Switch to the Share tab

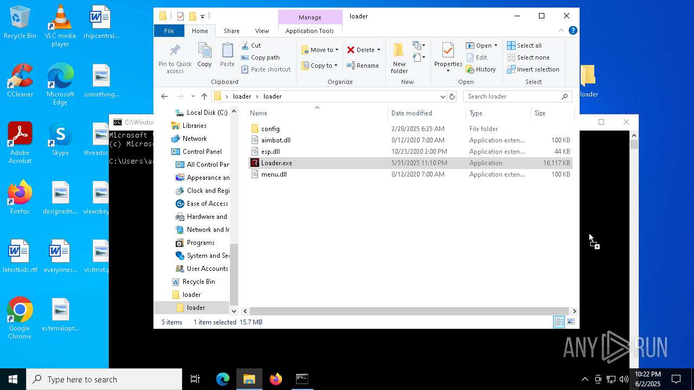point(232,31)
